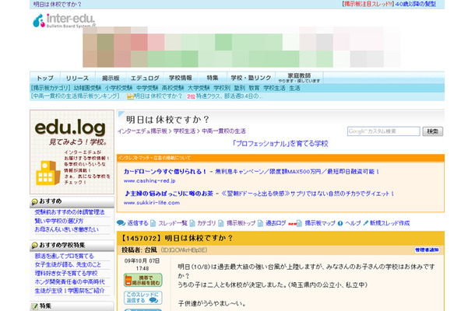Click the reply speech-bubble icon beside 返信する
The width and height of the screenshot is (475, 311).
click(x=121, y=223)
